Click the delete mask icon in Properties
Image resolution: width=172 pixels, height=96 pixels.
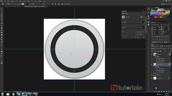143,37
